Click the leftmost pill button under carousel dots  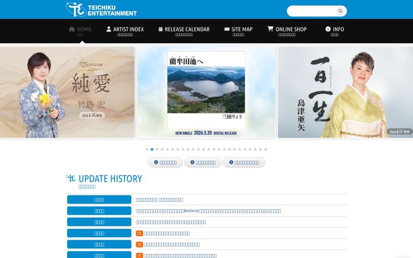tap(165, 162)
